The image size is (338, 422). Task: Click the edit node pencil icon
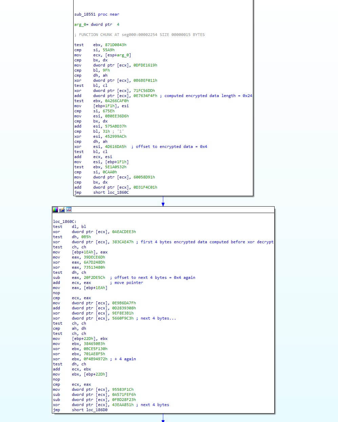[x=62, y=210]
